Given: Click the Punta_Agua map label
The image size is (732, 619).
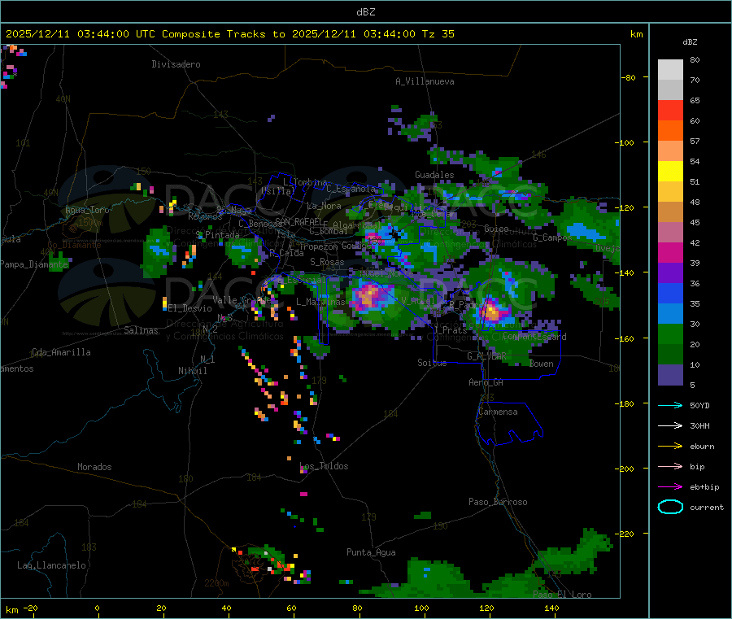Looking at the screenshot, I should [x=371, y=552].
